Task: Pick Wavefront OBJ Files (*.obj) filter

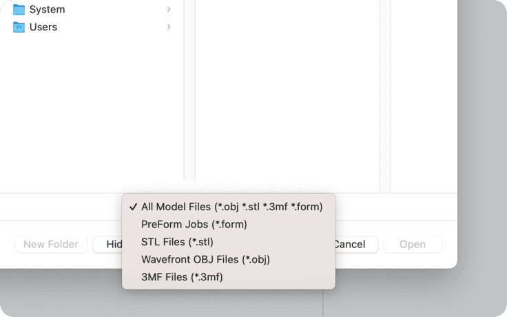Action: [229, 259]
